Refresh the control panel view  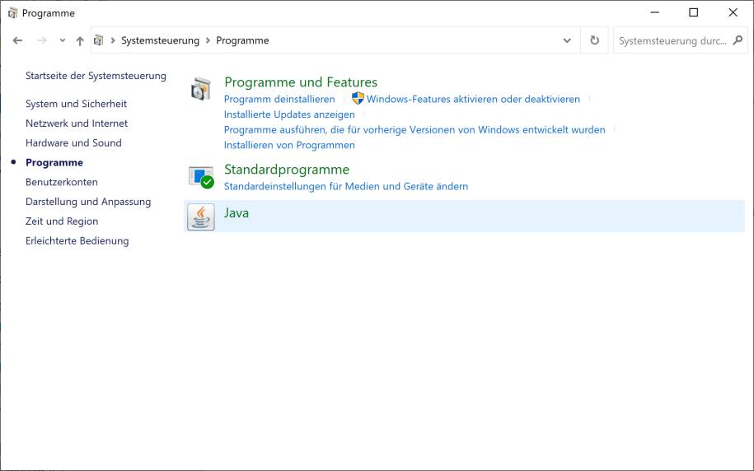pyautogui.click(x=594, y=40)
